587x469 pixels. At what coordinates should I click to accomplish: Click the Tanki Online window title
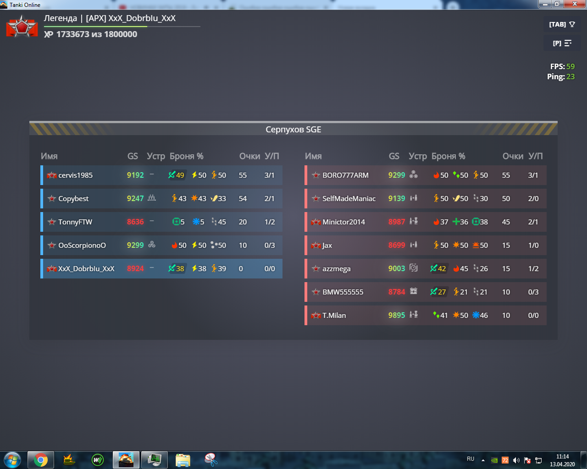point(25,5)
